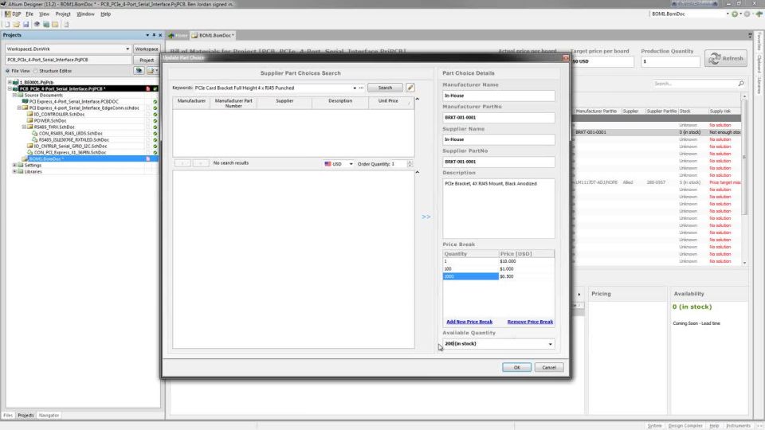
Task: Close the Update Part Choice dialog
Action: pyautogui.click(x=566, y=57)
